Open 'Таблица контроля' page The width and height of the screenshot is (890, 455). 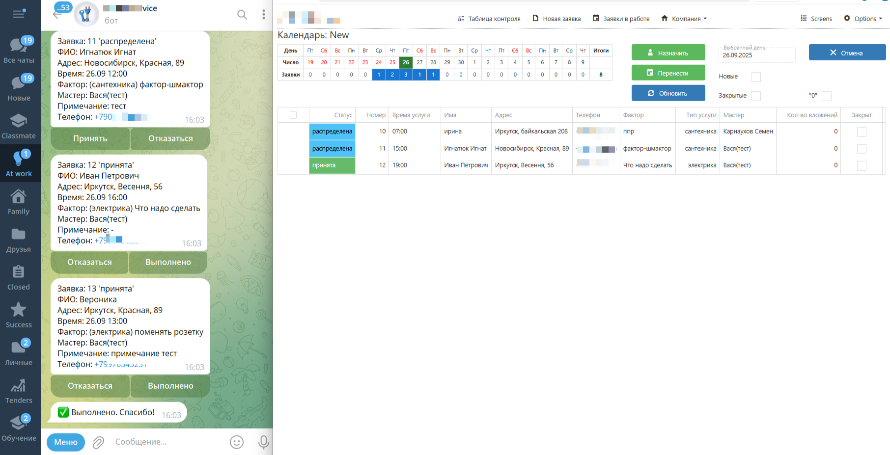point(489,19)
